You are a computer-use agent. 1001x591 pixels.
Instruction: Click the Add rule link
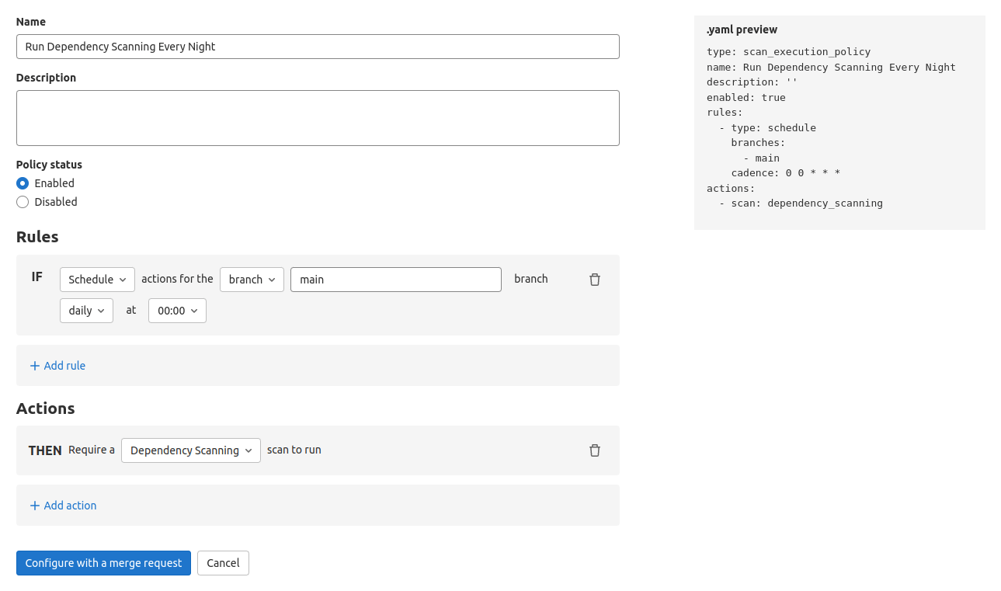pyautogui.click(x=63, y=365)
